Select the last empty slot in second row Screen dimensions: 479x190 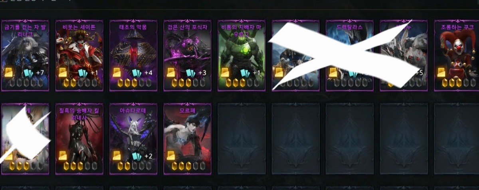[x=456, y=139]
